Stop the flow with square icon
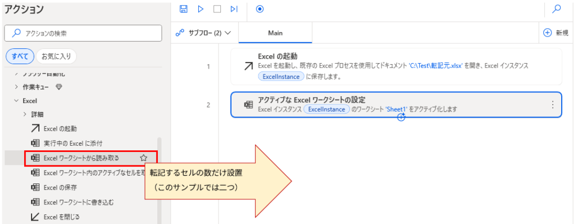 point(217,9)
